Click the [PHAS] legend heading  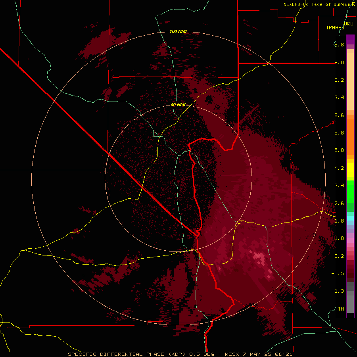[335, 27]
